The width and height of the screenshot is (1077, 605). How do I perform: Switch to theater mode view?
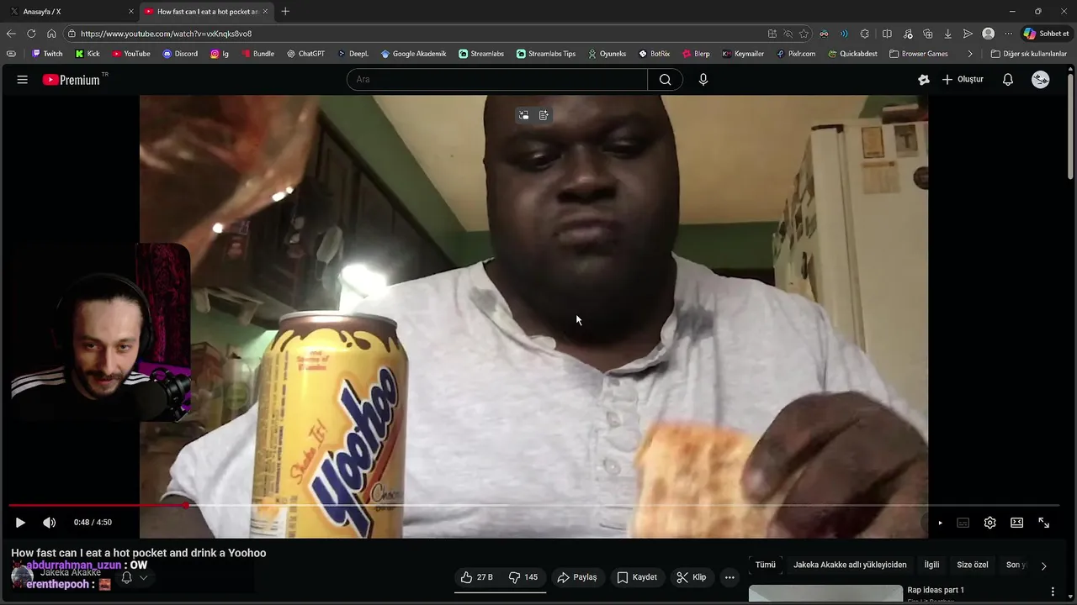point(1016,523)
